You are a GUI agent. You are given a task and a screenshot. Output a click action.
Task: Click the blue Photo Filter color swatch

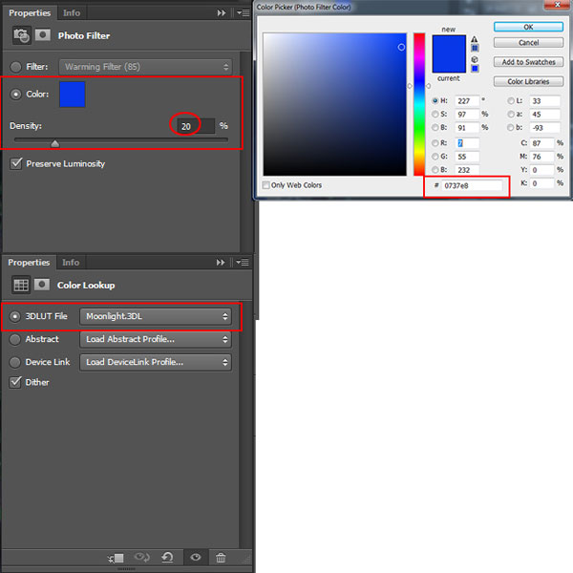(x=73, y=95)
